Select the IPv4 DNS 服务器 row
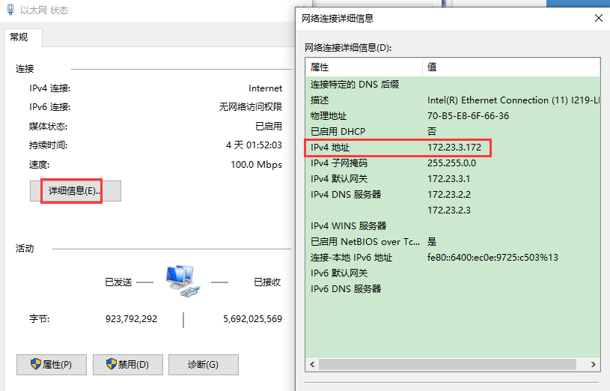610x391 pixels. pyautogui.click(x=453, y=194)
